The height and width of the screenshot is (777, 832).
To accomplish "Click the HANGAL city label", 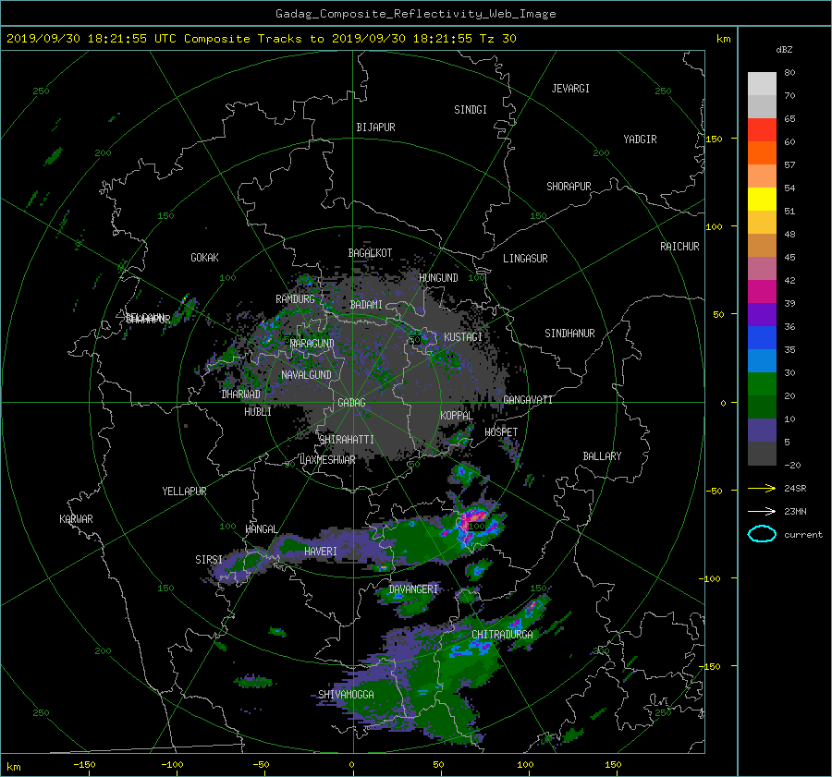I will click(262, 529).
